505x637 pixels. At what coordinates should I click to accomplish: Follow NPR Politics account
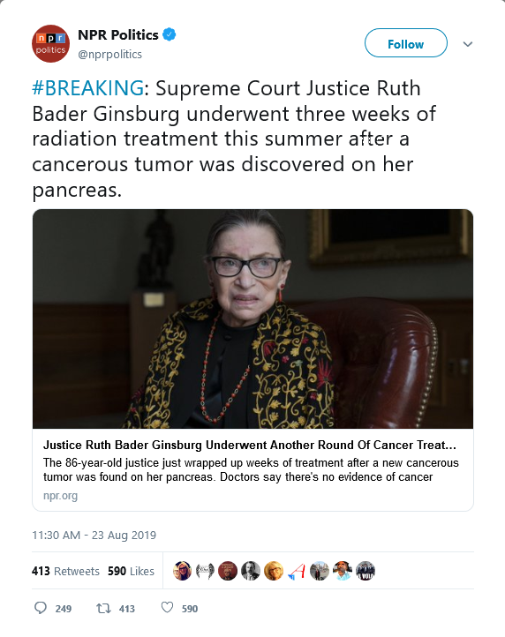[x=406, y=43]
